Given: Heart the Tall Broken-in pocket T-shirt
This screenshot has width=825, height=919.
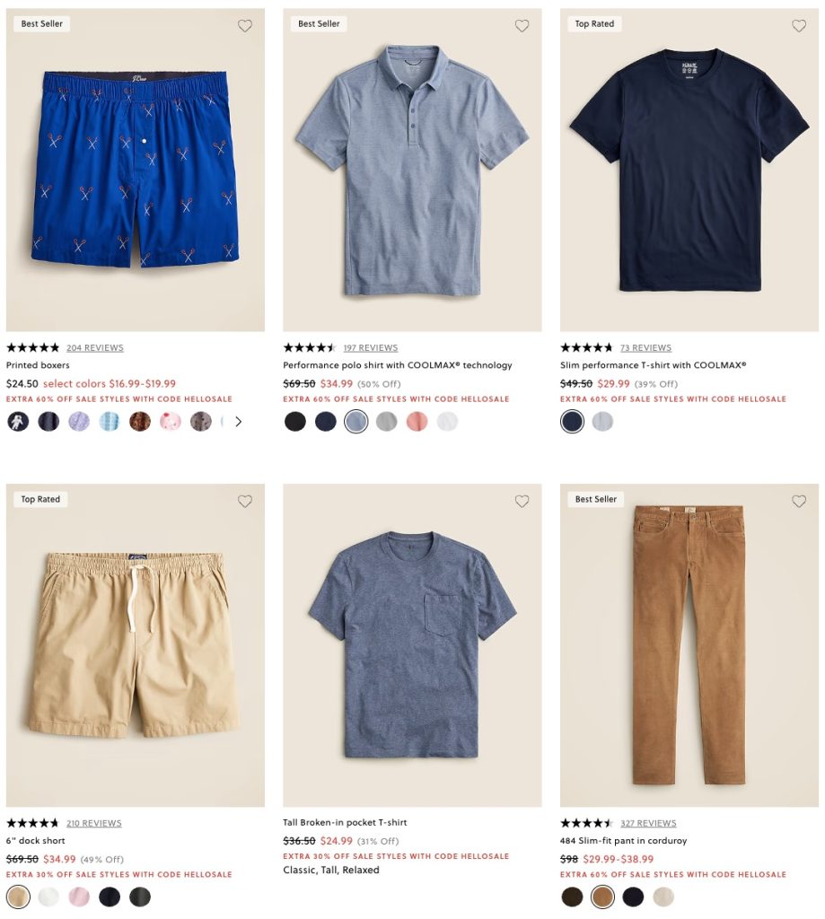Looking at the screenshot, I should (522, 501).
